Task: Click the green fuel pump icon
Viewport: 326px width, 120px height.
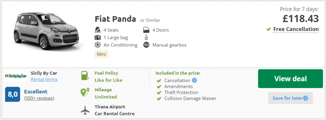Action: click(85, 76)
